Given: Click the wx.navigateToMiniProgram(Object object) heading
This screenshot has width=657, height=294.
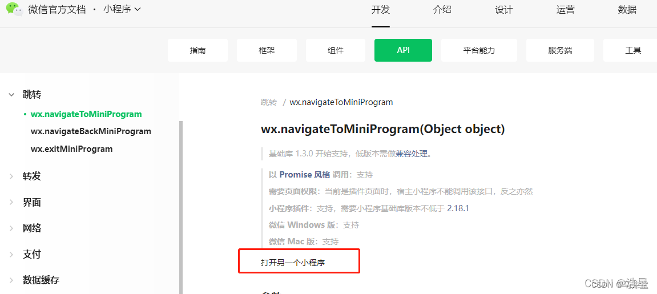Looking at the screenshot, I should 382,130.
